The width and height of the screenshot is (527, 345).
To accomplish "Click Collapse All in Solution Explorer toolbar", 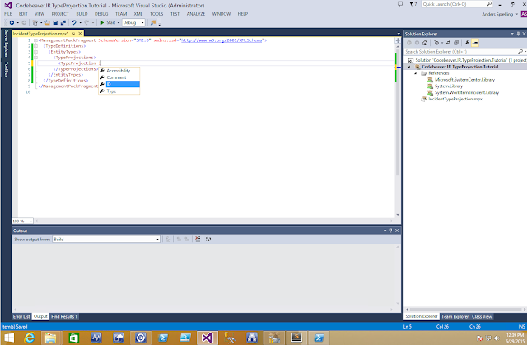I will pos(456,43).
